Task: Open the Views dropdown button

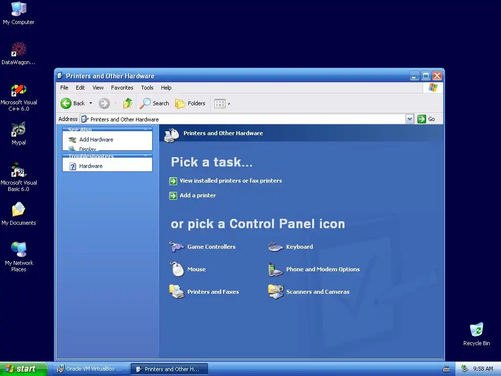Action: coord(222,104)
